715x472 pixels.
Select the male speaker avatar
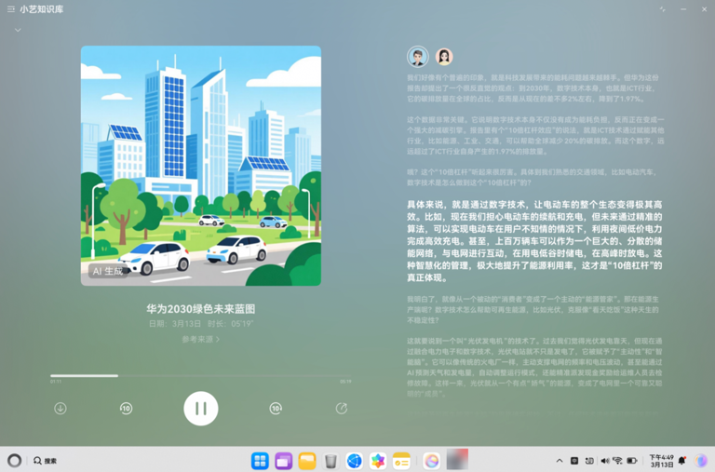pyautogui.click(x=418, y=57)
